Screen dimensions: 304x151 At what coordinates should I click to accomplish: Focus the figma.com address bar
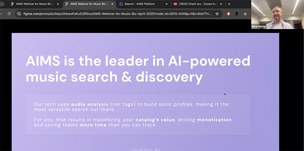click(117, 14)
